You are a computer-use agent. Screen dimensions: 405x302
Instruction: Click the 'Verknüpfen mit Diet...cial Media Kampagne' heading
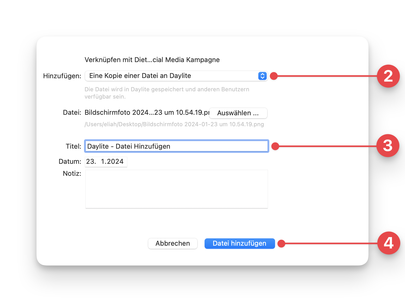(152, 60)
